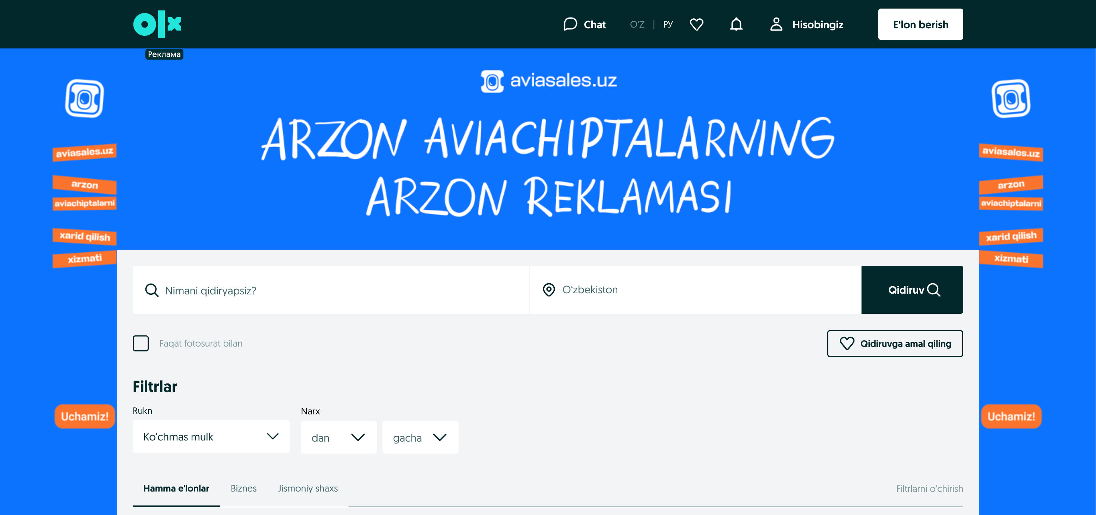Click Qidiruvga amal qiling button
1096x515 pixels.
(x=895, y=343)
